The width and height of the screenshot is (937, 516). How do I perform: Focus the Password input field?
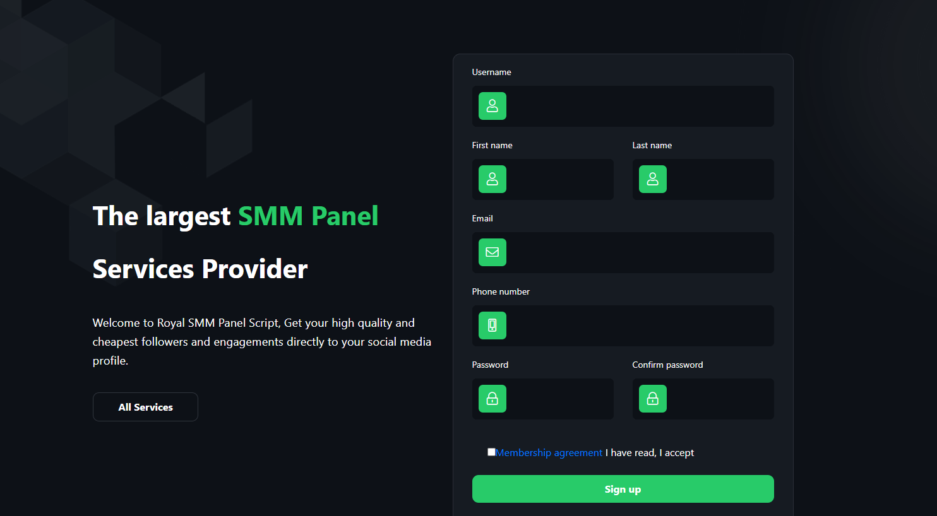[x=559, y=399]
